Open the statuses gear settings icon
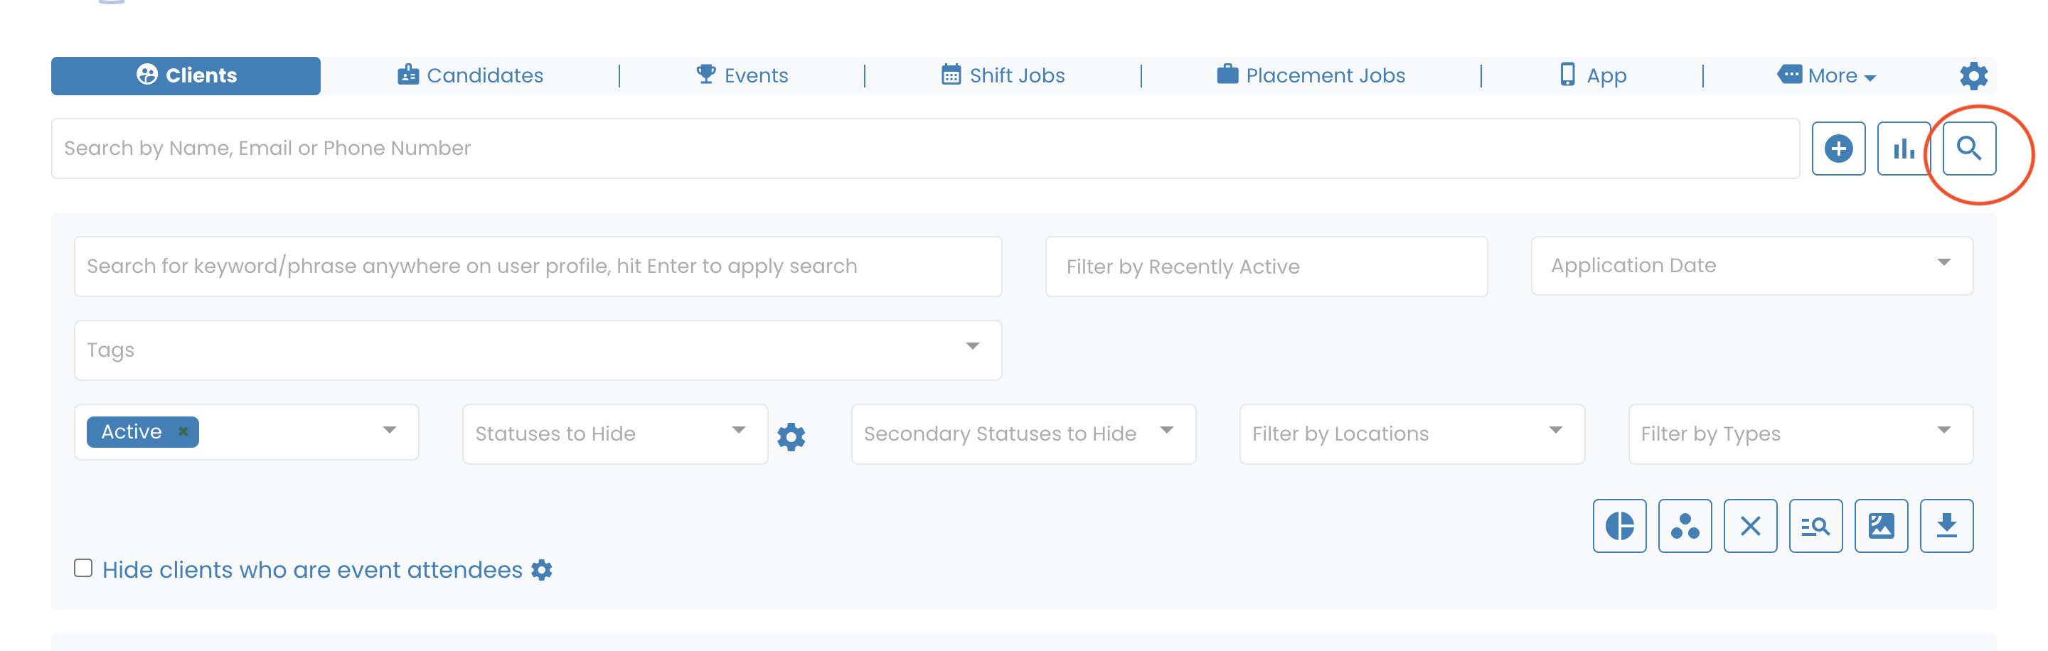Viewport: 2048px width, 651px height. 791,436
